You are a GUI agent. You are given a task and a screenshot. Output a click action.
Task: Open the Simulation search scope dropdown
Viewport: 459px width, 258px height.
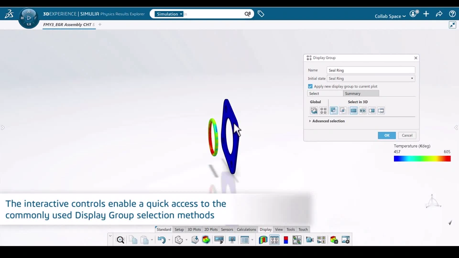click(169, 14)
